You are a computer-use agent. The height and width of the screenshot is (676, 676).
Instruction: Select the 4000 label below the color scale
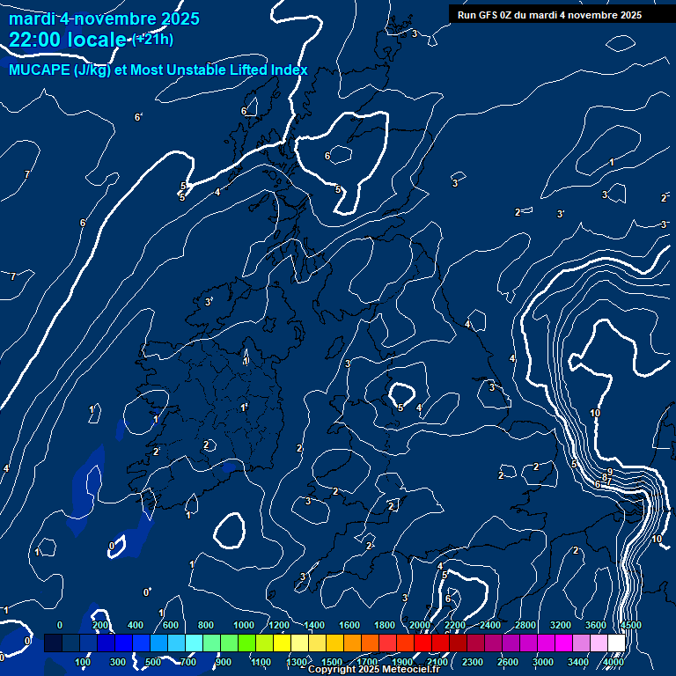(614, 662)
